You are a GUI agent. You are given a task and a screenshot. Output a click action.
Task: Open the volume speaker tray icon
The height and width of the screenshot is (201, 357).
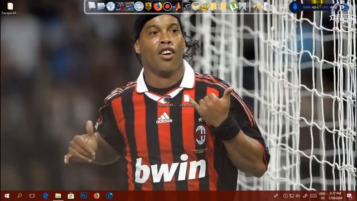297,196
